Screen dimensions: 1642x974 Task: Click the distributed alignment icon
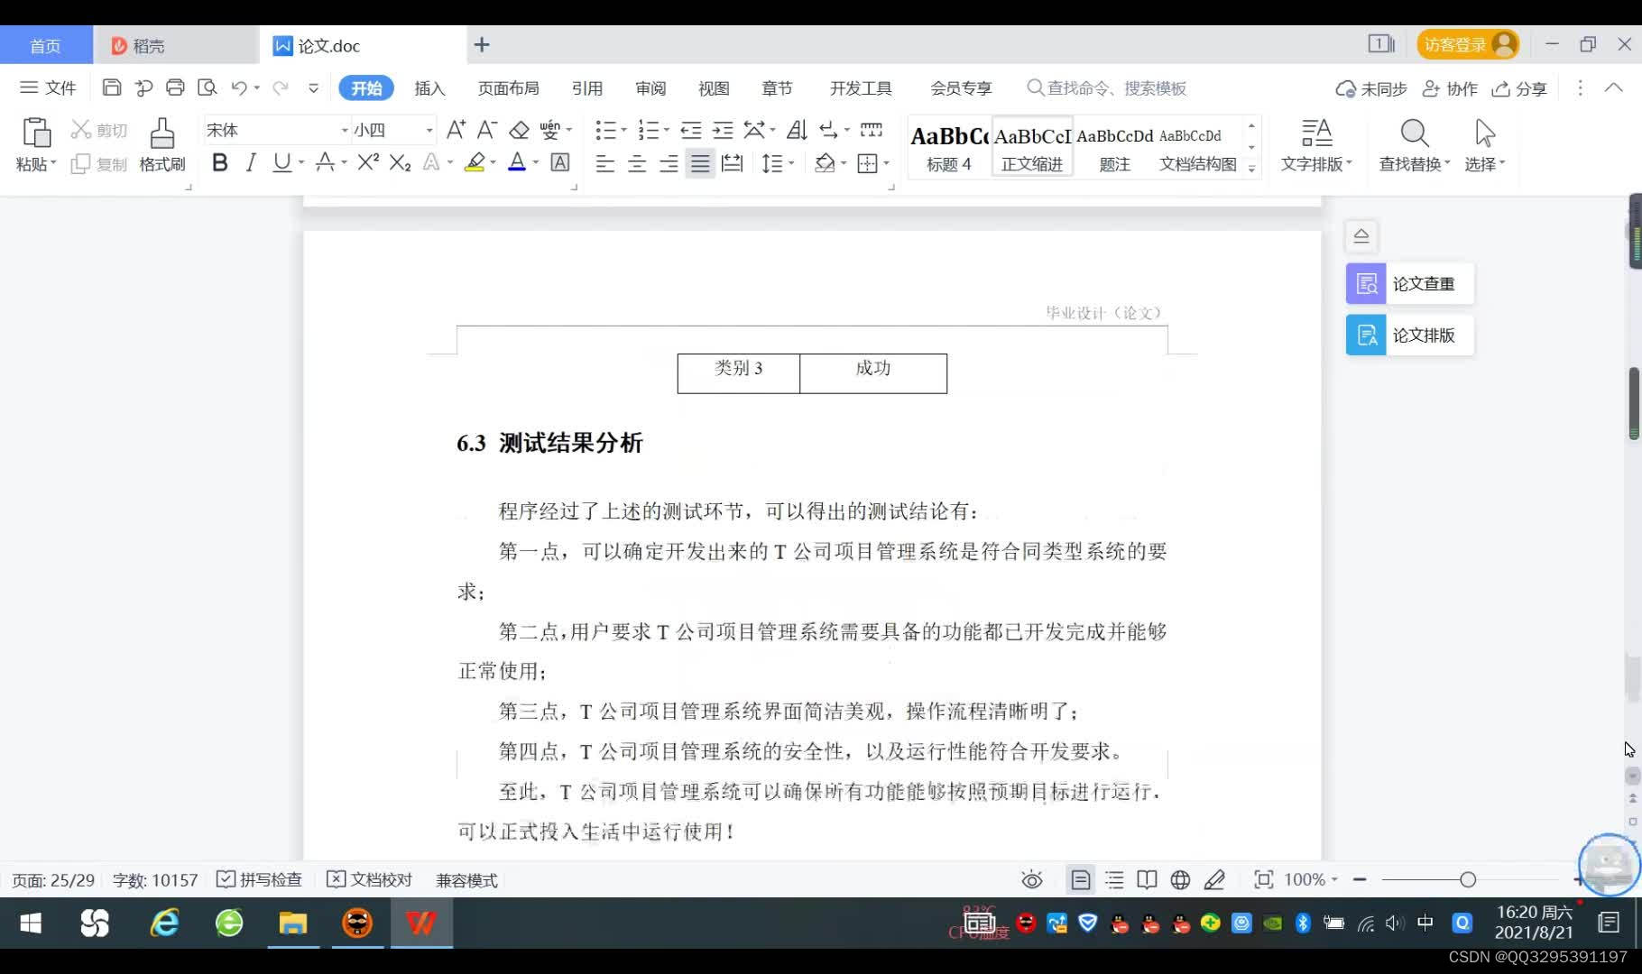733,163
